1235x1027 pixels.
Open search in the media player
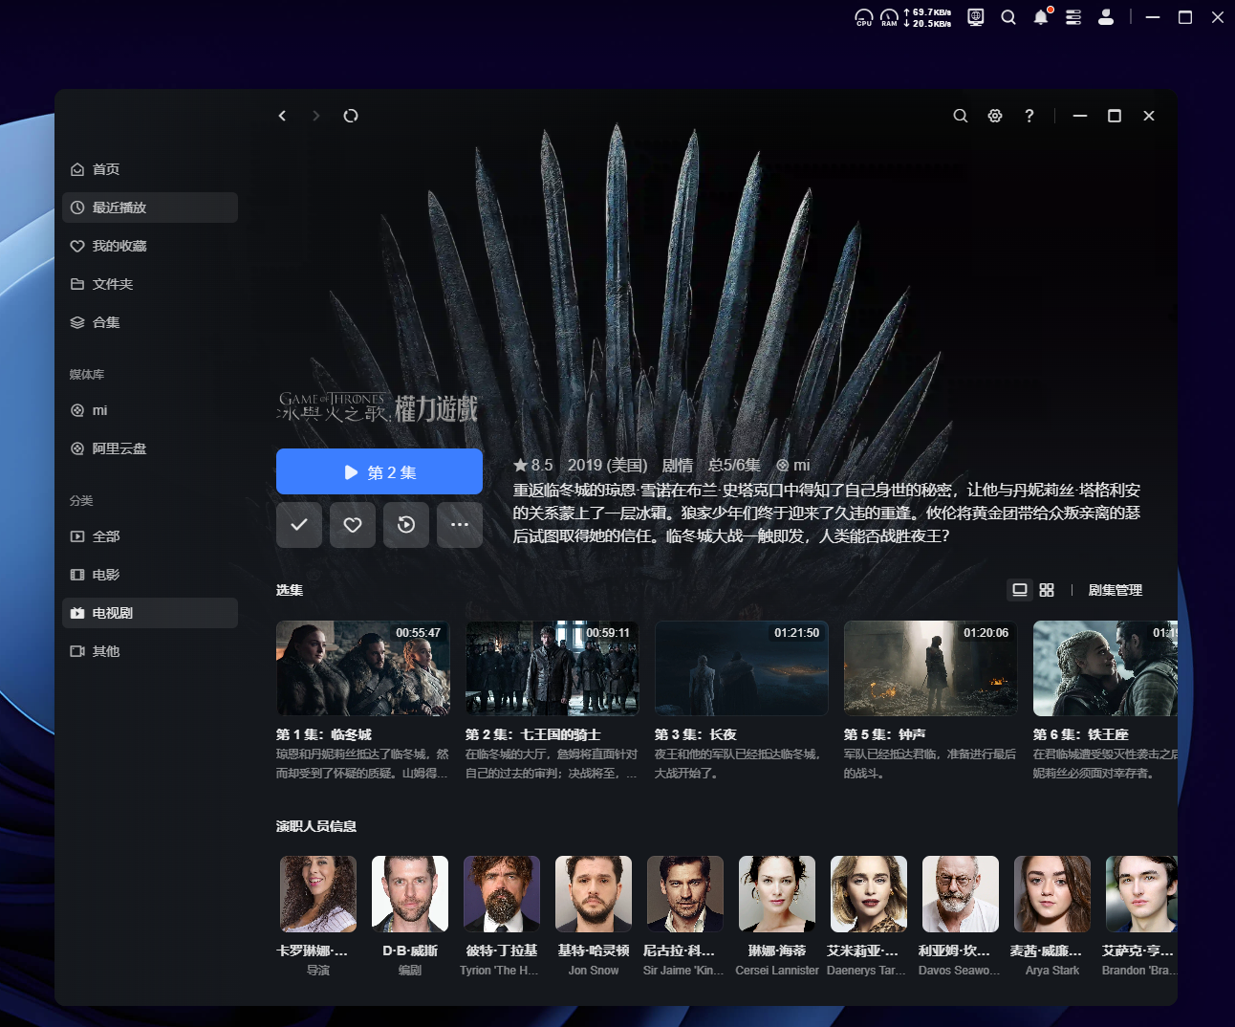click(x=961, y=116)
